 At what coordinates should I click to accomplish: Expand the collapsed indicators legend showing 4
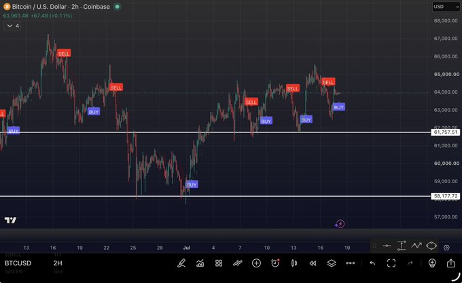[12, 26]
